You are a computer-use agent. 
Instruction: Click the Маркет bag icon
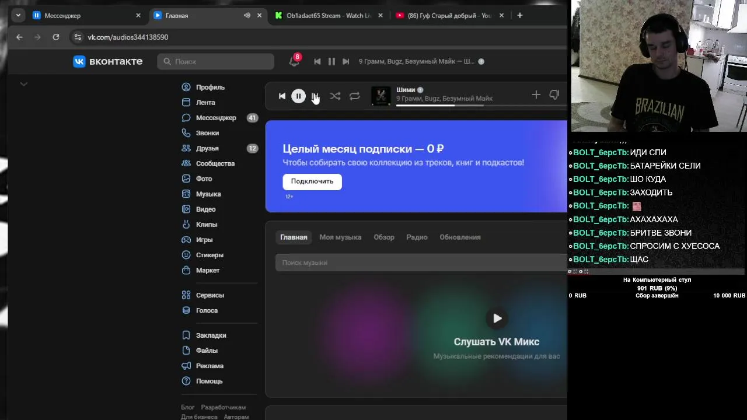tap(186, 270)
